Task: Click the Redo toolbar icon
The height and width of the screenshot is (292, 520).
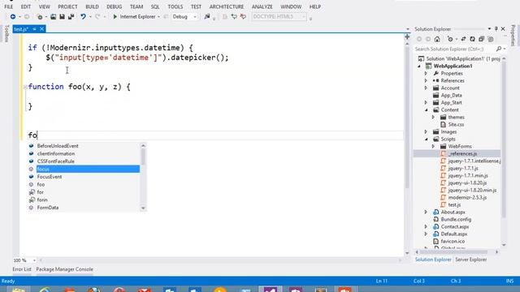Action: pos(97,16)
